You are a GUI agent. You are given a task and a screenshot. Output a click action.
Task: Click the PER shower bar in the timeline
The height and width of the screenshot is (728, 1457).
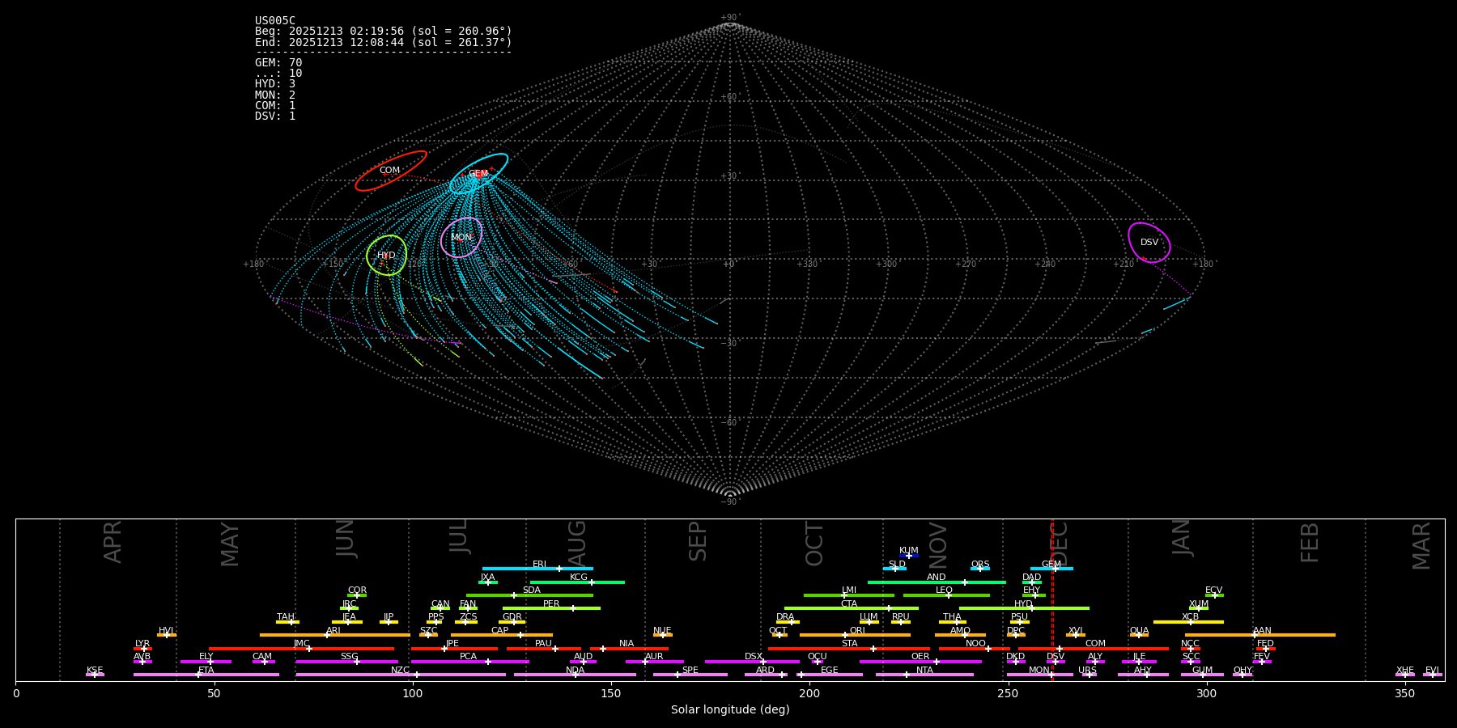point(551,608)
